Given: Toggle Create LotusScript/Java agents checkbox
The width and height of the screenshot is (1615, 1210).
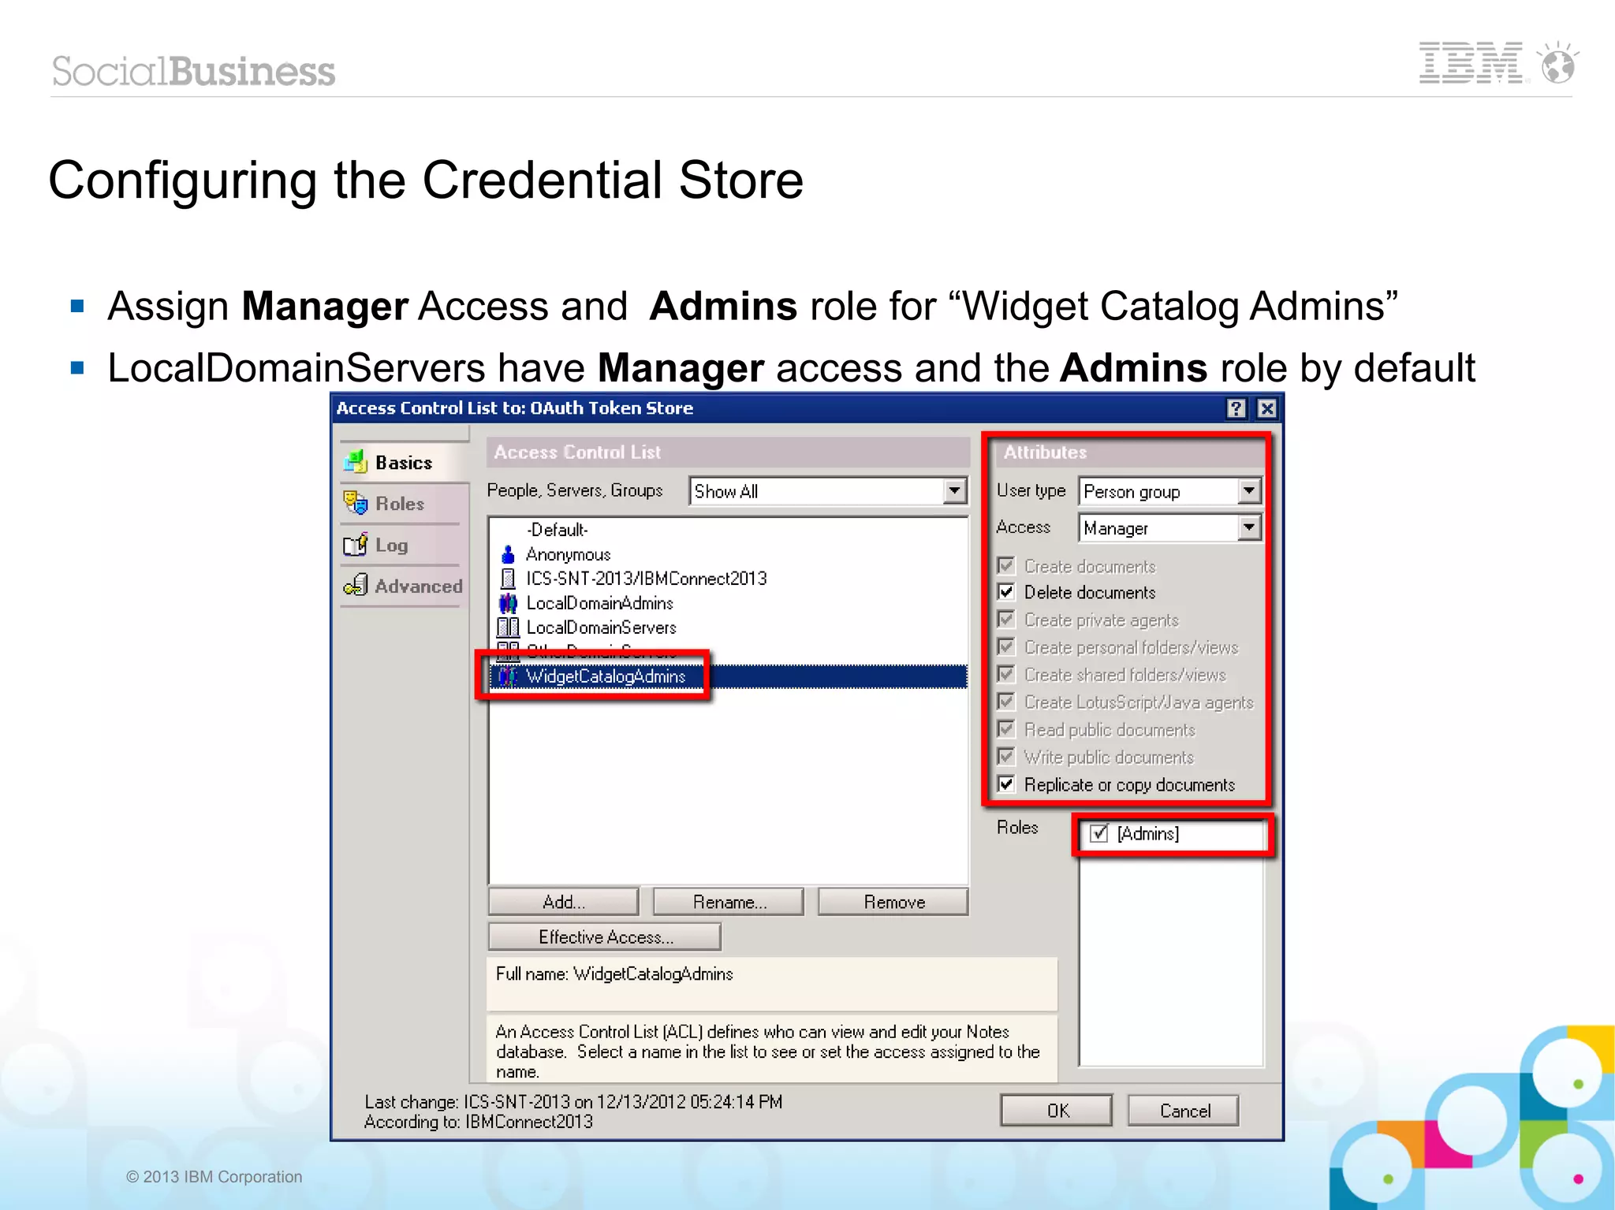Looking at the screenshot, I should pyautogui.click(x=1006, y=702).
